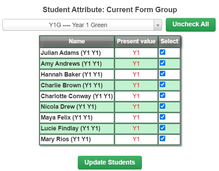Screen dimensions: 219x171
Task: Toggle the checkbox for Amy Andrews
Action: [162, 63]
